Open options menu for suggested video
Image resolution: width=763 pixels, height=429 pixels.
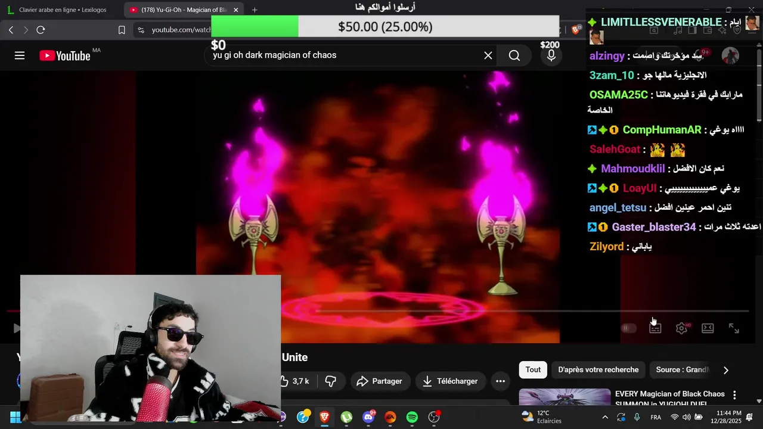pyautogui.click(x=734, y=395)
